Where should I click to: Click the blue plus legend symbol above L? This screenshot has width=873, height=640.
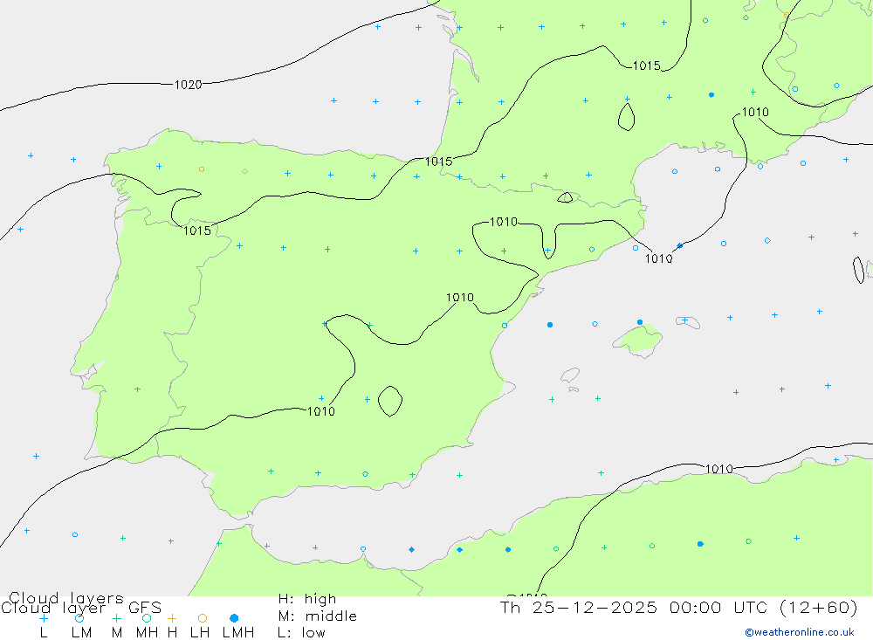44,618
